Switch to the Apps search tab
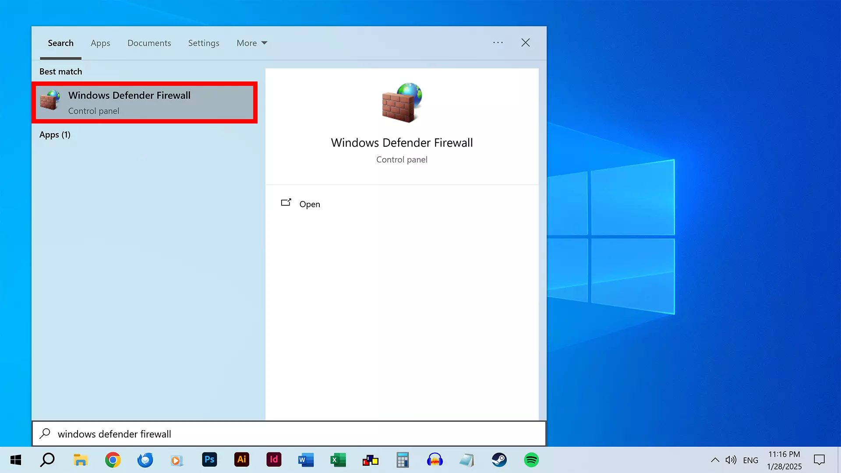This screenshot has width=841, height=473. (100, 43)
